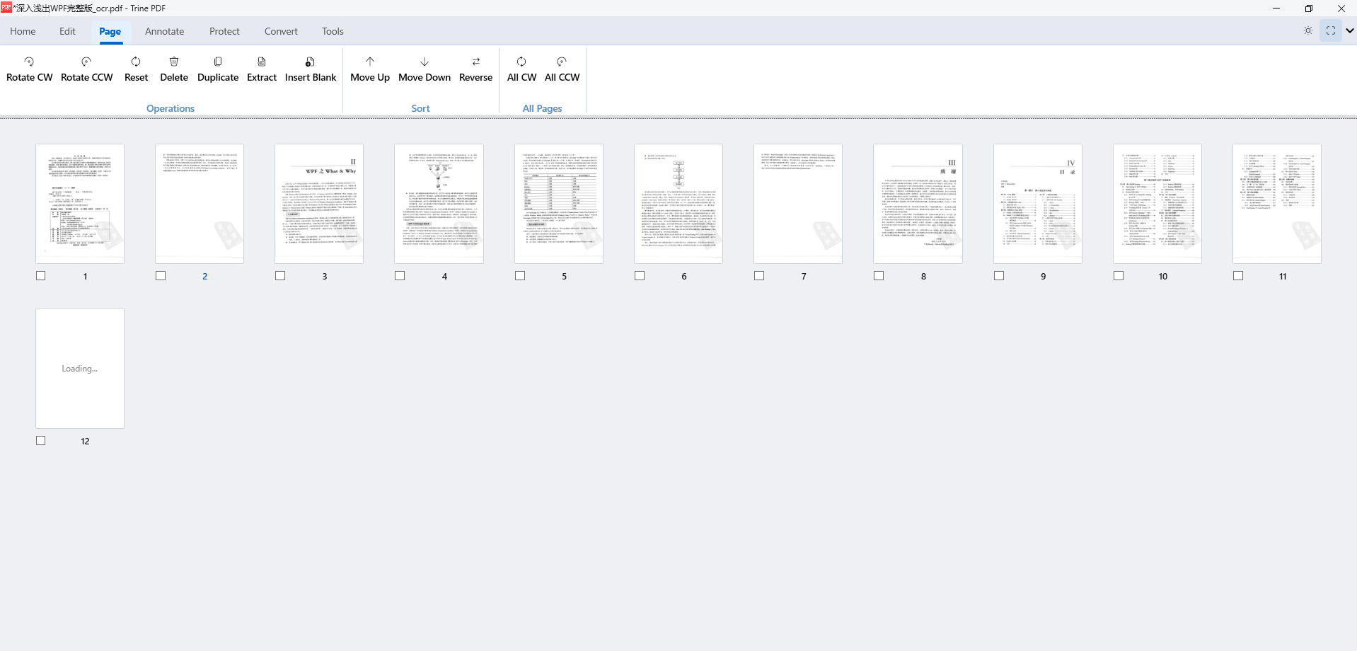This screenshot has height=651, width=1357.
Task: Select the page 10 thumbnail
Action: point(1157,204)
